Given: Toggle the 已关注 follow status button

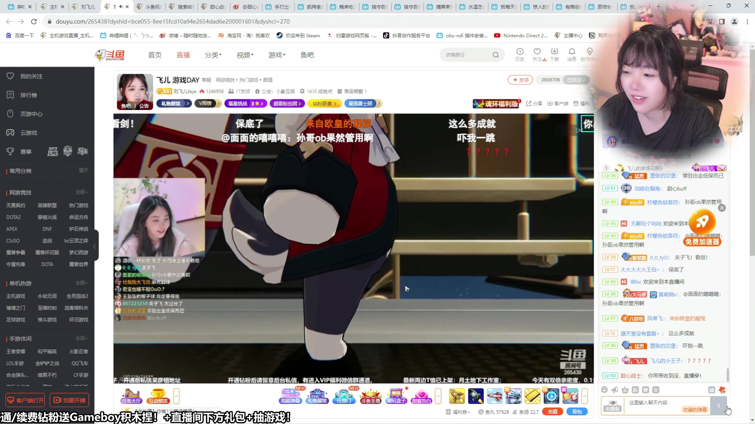Looking at the screenshot, I should pyautogui.click(x=576, y=80).
